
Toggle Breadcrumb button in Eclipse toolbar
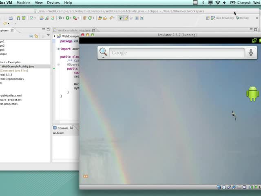click(x=121, y=18)
